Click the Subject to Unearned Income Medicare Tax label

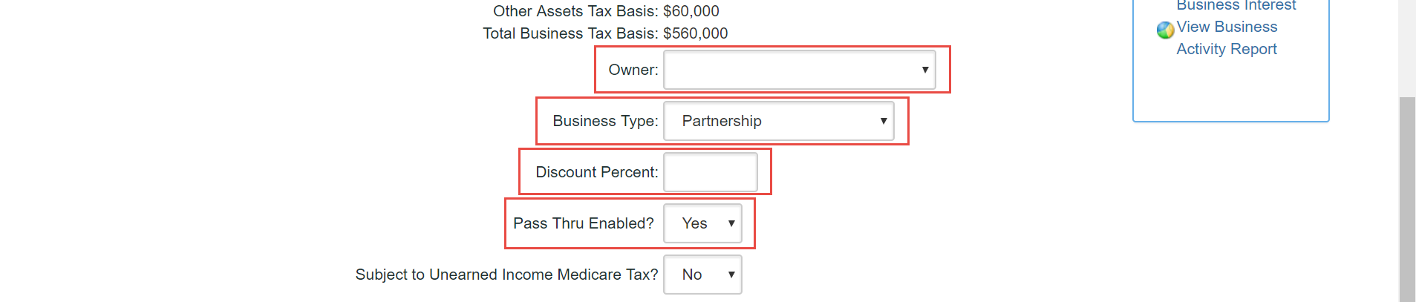click(x=506, y=275)
